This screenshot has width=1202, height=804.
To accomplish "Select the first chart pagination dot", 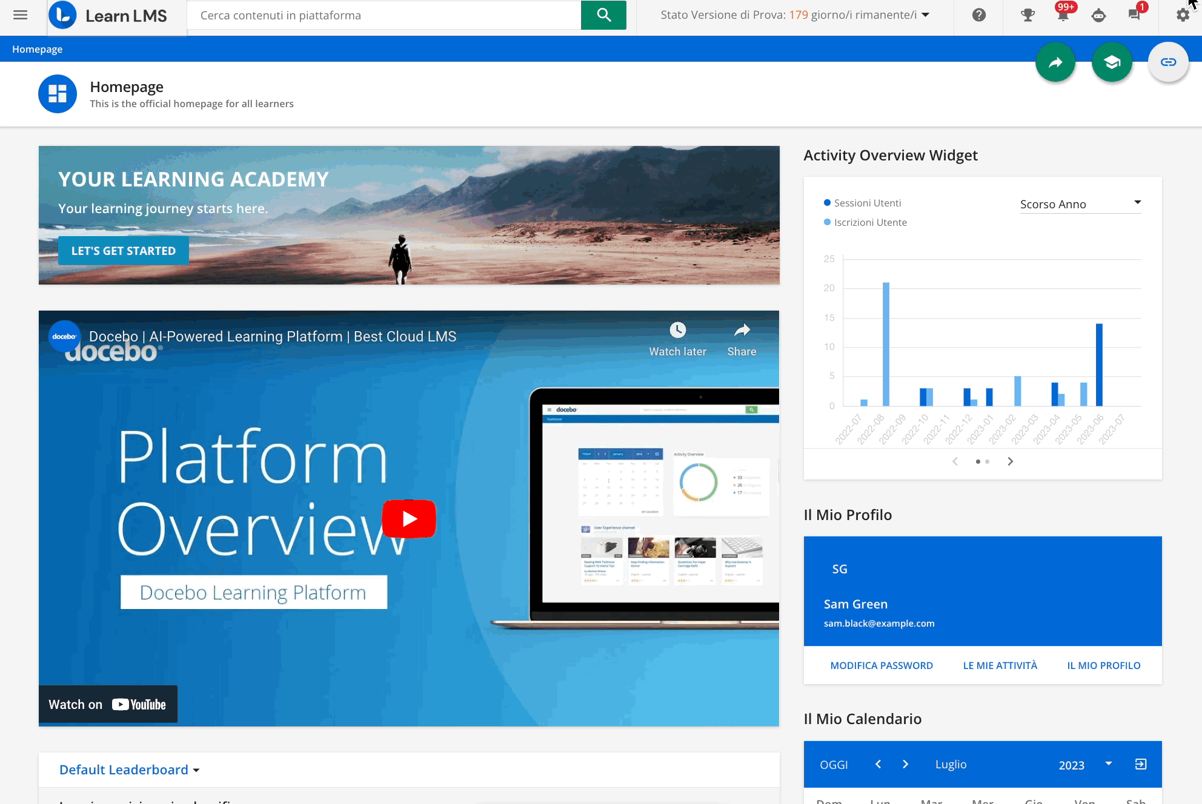I will click(x=978, y=461).
